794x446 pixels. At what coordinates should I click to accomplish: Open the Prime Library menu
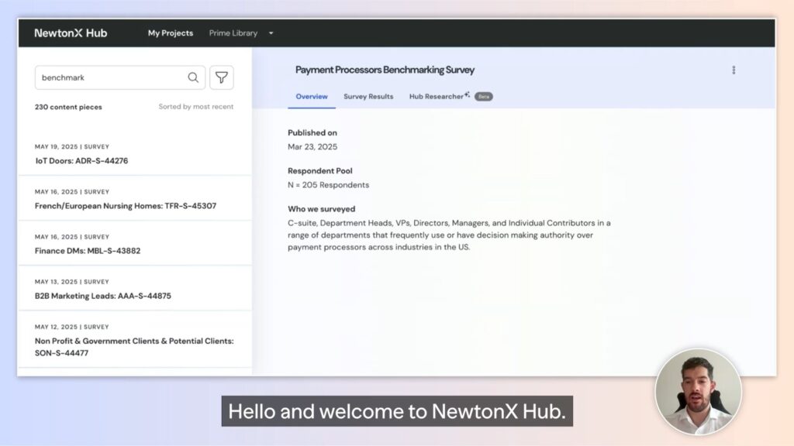233,33
